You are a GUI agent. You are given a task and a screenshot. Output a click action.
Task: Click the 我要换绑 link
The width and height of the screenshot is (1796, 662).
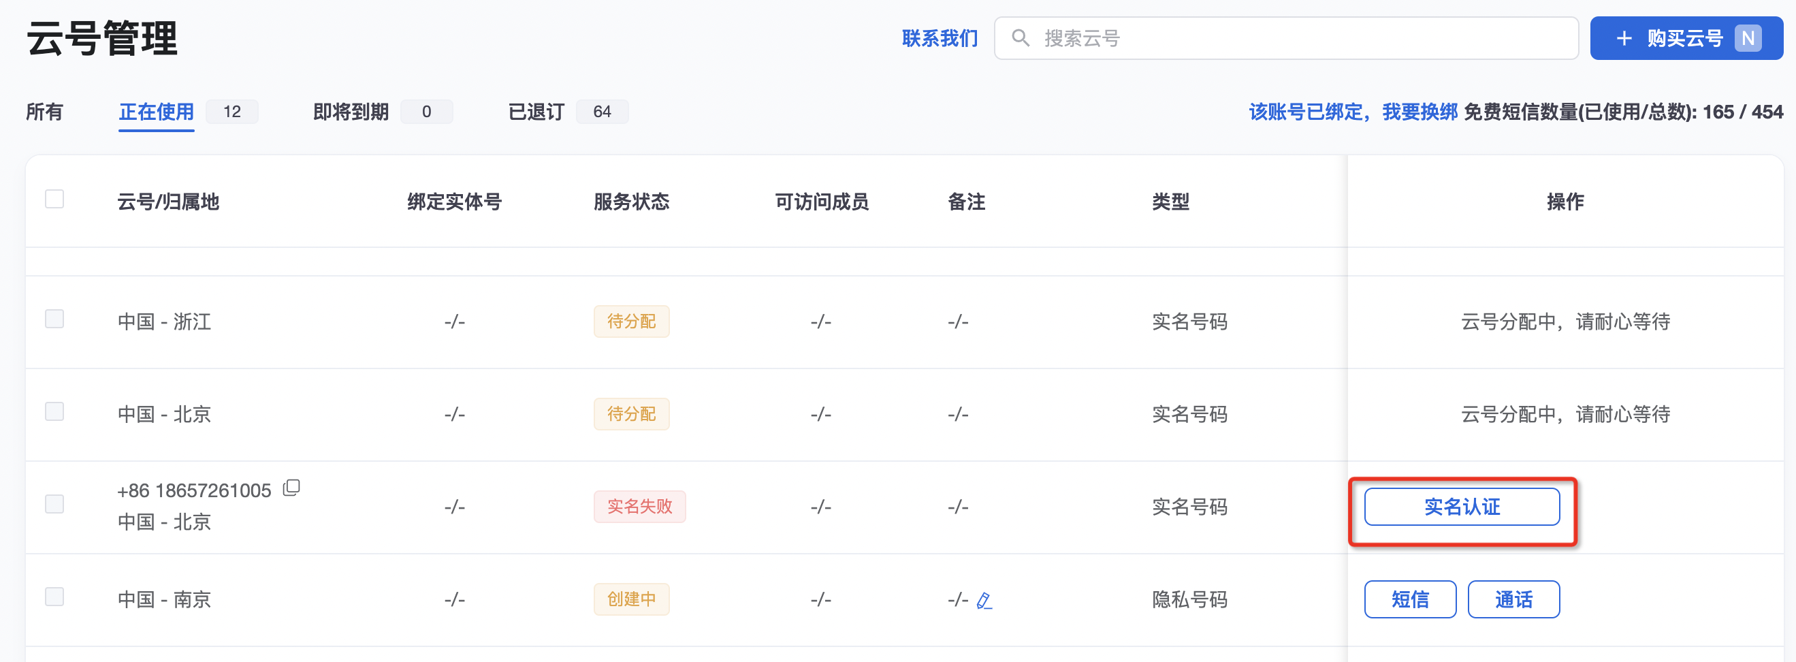[1420, 112]
